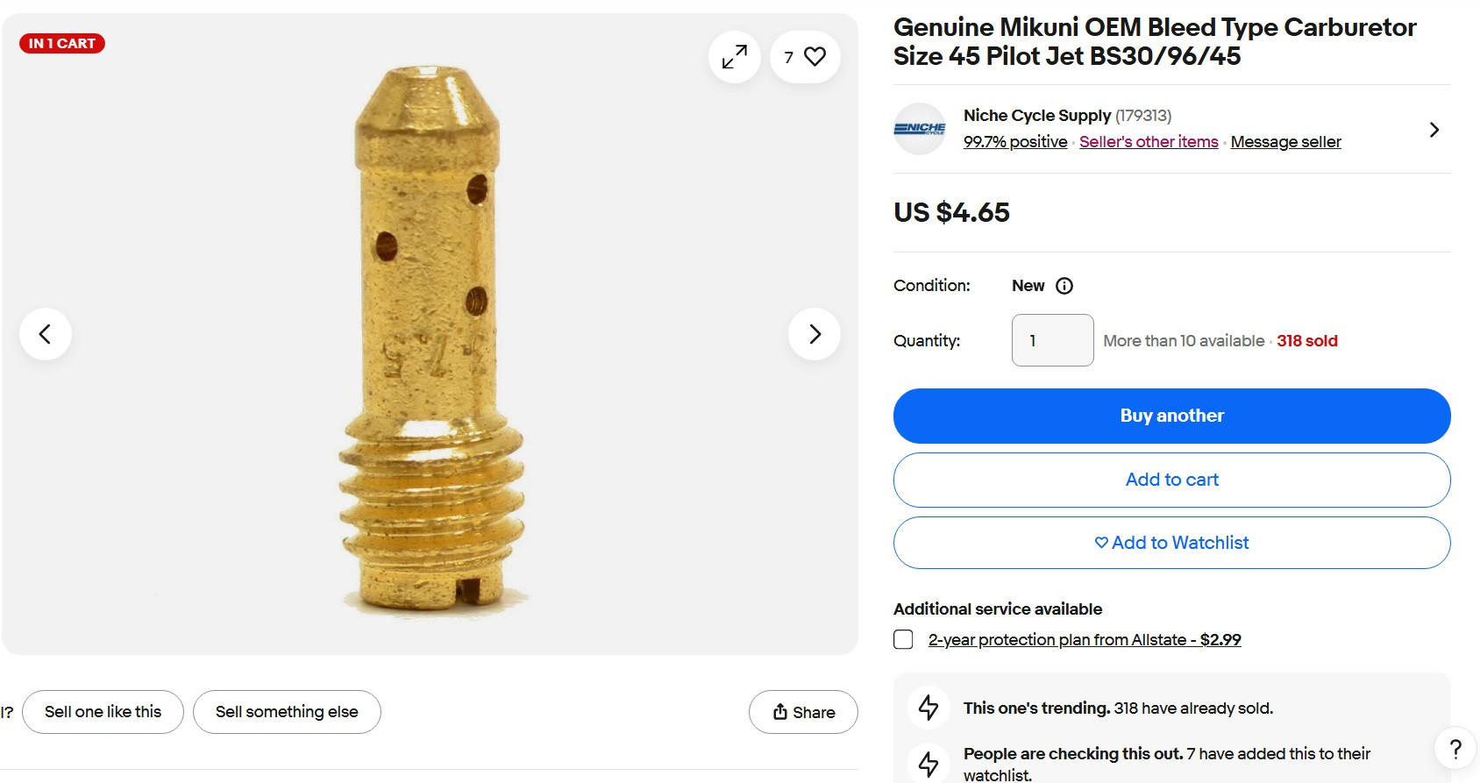The height and width of the screenshot is (783, 1480).
Task: Open Seller's other items link
Action: (x=1149, y=142)
